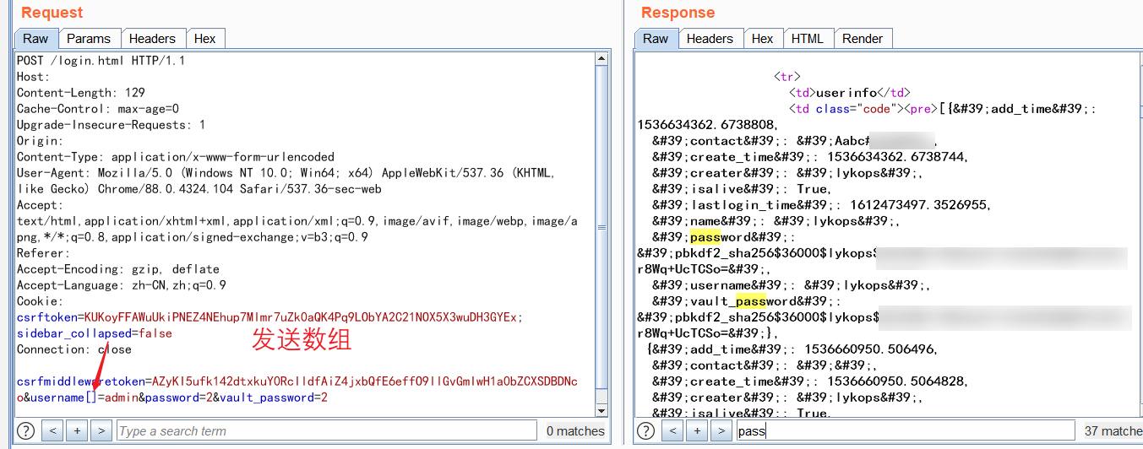The height and width of the screenshot is (449, 1143).
Task: Focus the Response search field containing 'pass'
Action: point(905,431)
